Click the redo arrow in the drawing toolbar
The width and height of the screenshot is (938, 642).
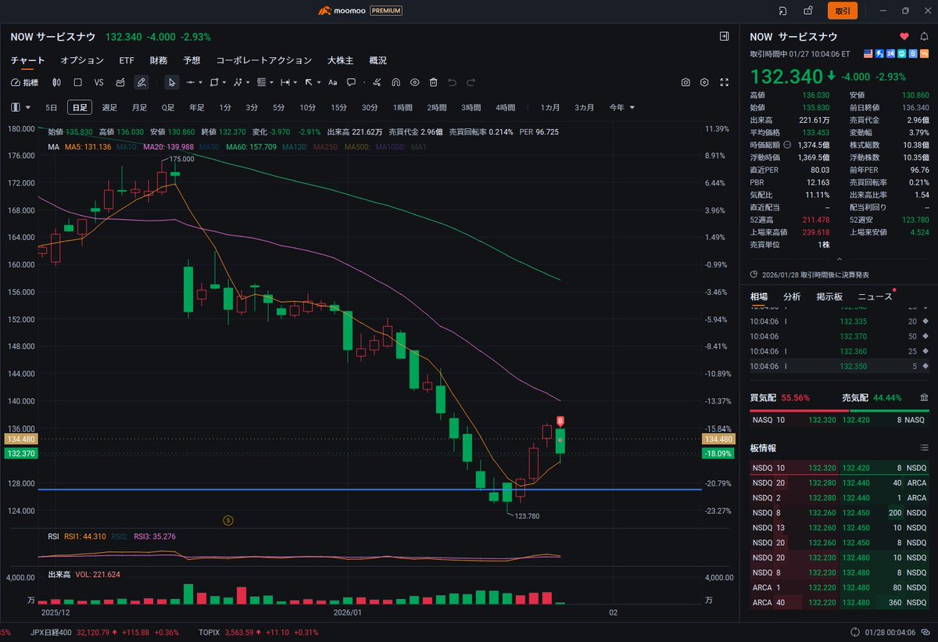pos(471,82)
